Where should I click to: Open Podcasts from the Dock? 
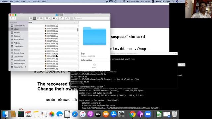point(90,114)
